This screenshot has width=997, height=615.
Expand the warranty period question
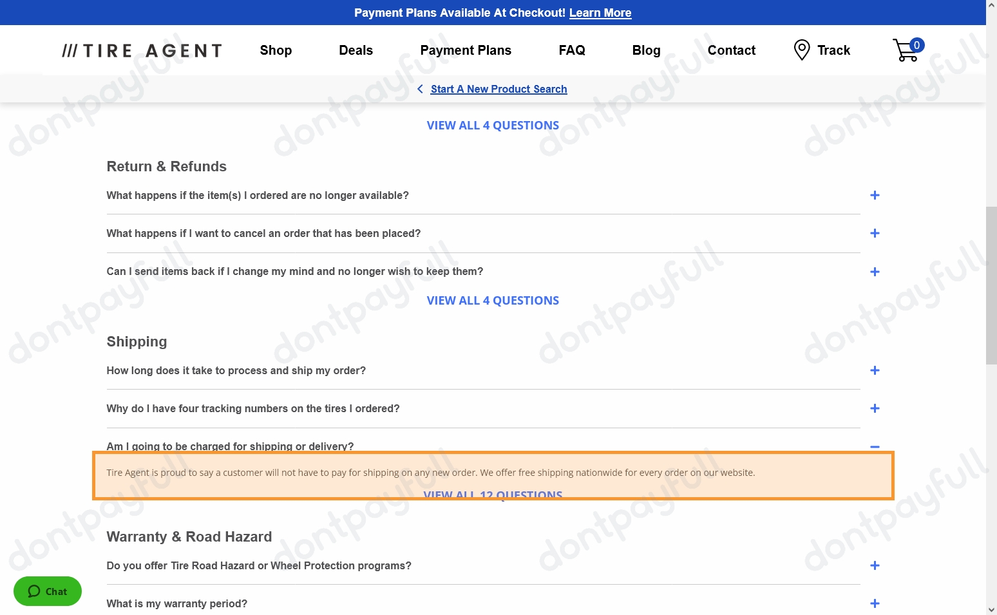pos(875,603)
